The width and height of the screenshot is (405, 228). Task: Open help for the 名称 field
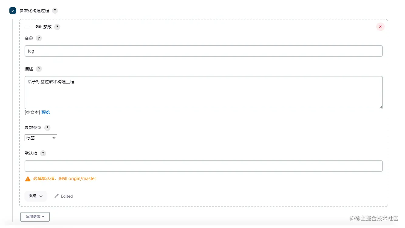(x=39, y=38)
